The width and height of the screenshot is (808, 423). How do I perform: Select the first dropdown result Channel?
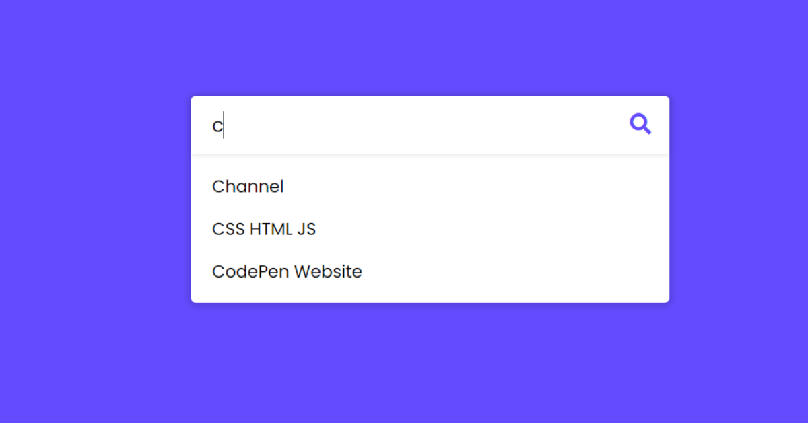(x=248, y=187)
